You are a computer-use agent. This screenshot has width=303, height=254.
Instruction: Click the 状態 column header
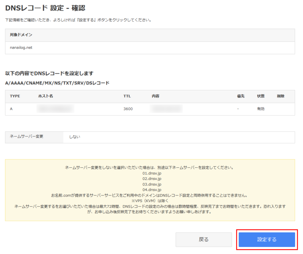point(261,96)
